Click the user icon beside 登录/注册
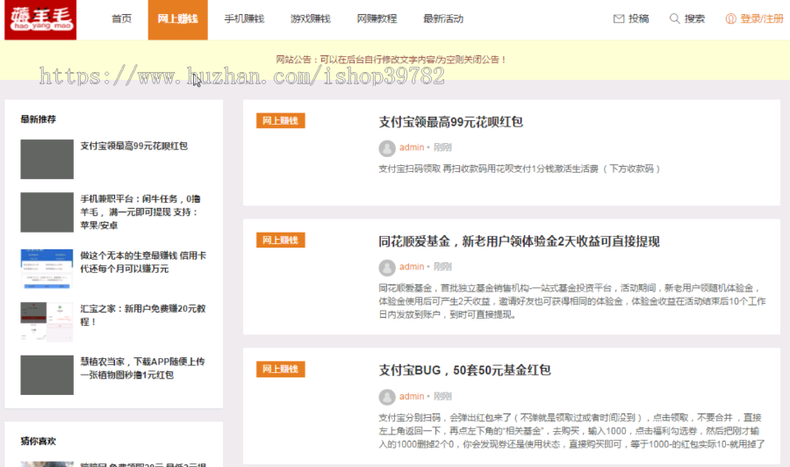This screenshot has height=467, width=790. pos(730,18)
